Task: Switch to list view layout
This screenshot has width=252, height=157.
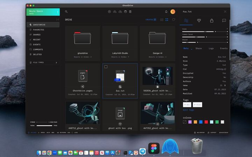Action: 162,19
